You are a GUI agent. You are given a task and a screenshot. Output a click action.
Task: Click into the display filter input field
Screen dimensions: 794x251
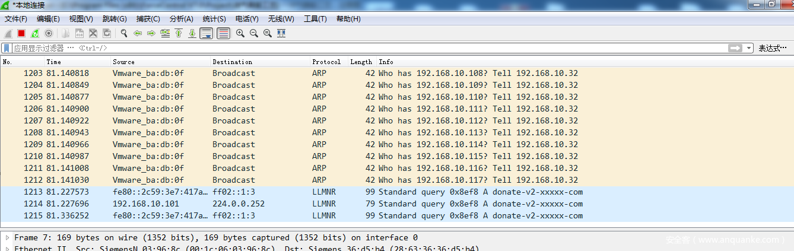click(356, 48)
